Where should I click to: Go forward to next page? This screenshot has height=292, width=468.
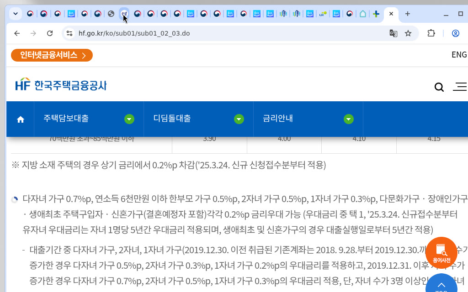(33, 33)
